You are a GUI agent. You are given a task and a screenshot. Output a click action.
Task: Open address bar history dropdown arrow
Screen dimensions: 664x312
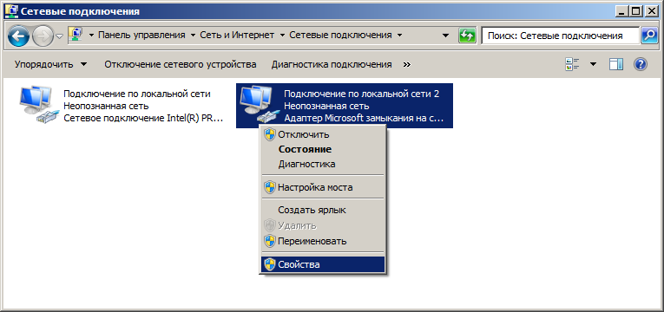445,36
